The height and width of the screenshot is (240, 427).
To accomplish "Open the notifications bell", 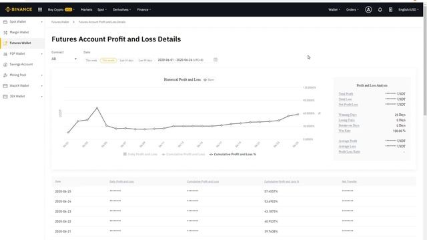I will pos(380,9).
